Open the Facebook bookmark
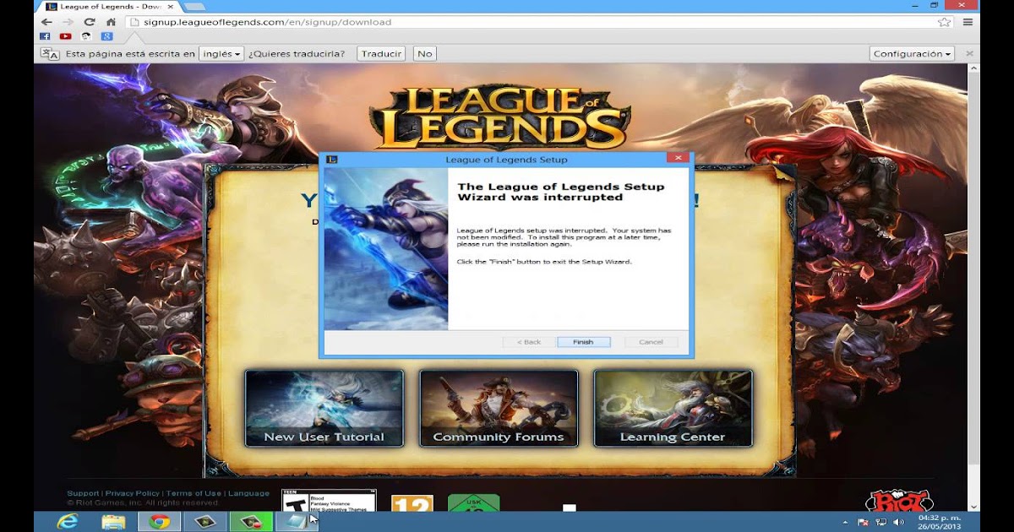This screenshot has width=1014, height=532. [x=45, y=36]
